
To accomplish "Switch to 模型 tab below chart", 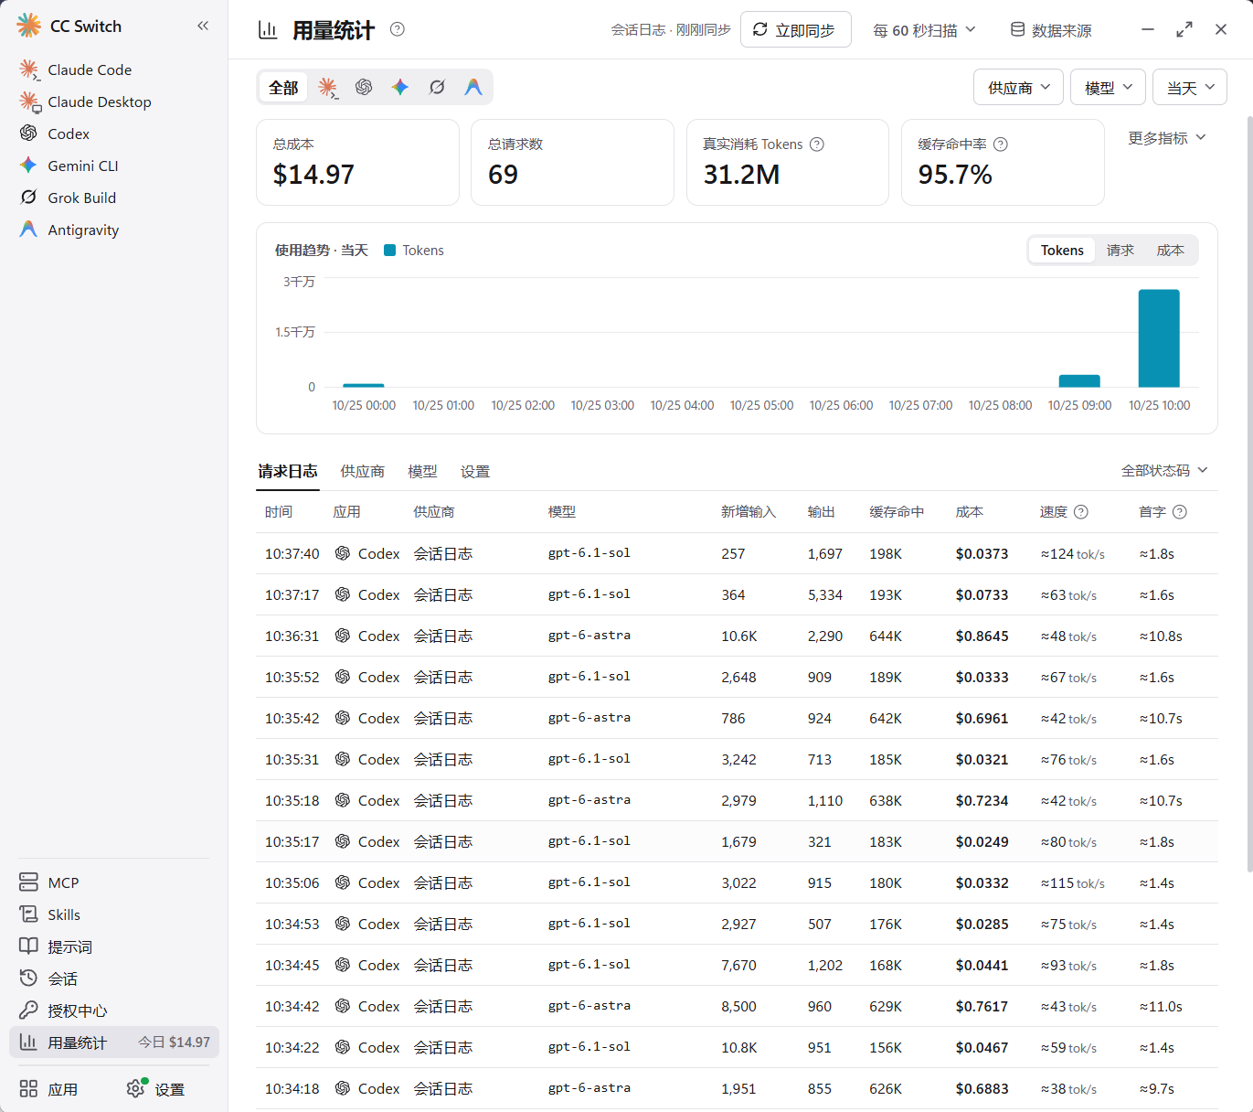I will (422, 471).
